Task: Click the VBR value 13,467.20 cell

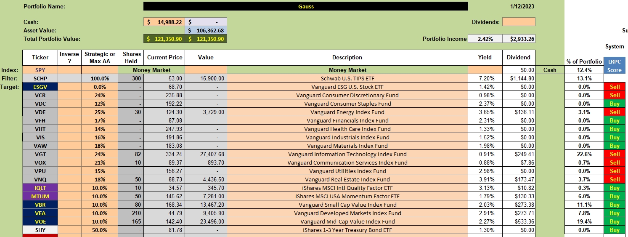Action: point(206,205)
